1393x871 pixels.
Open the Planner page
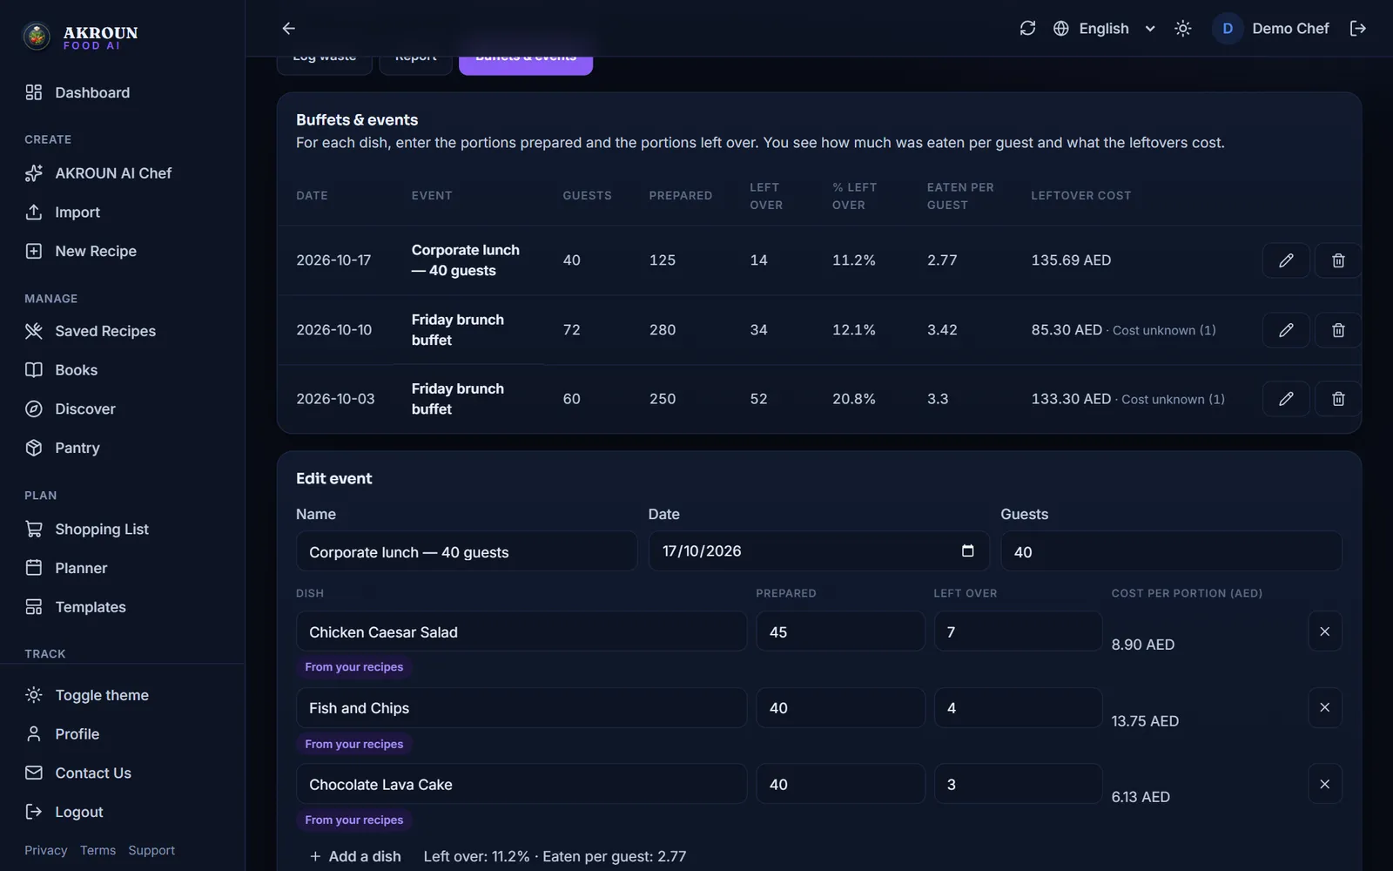(122, 568)
